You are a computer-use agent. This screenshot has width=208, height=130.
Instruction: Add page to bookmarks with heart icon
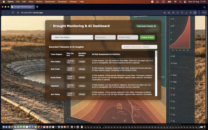[x=182, y=13]
